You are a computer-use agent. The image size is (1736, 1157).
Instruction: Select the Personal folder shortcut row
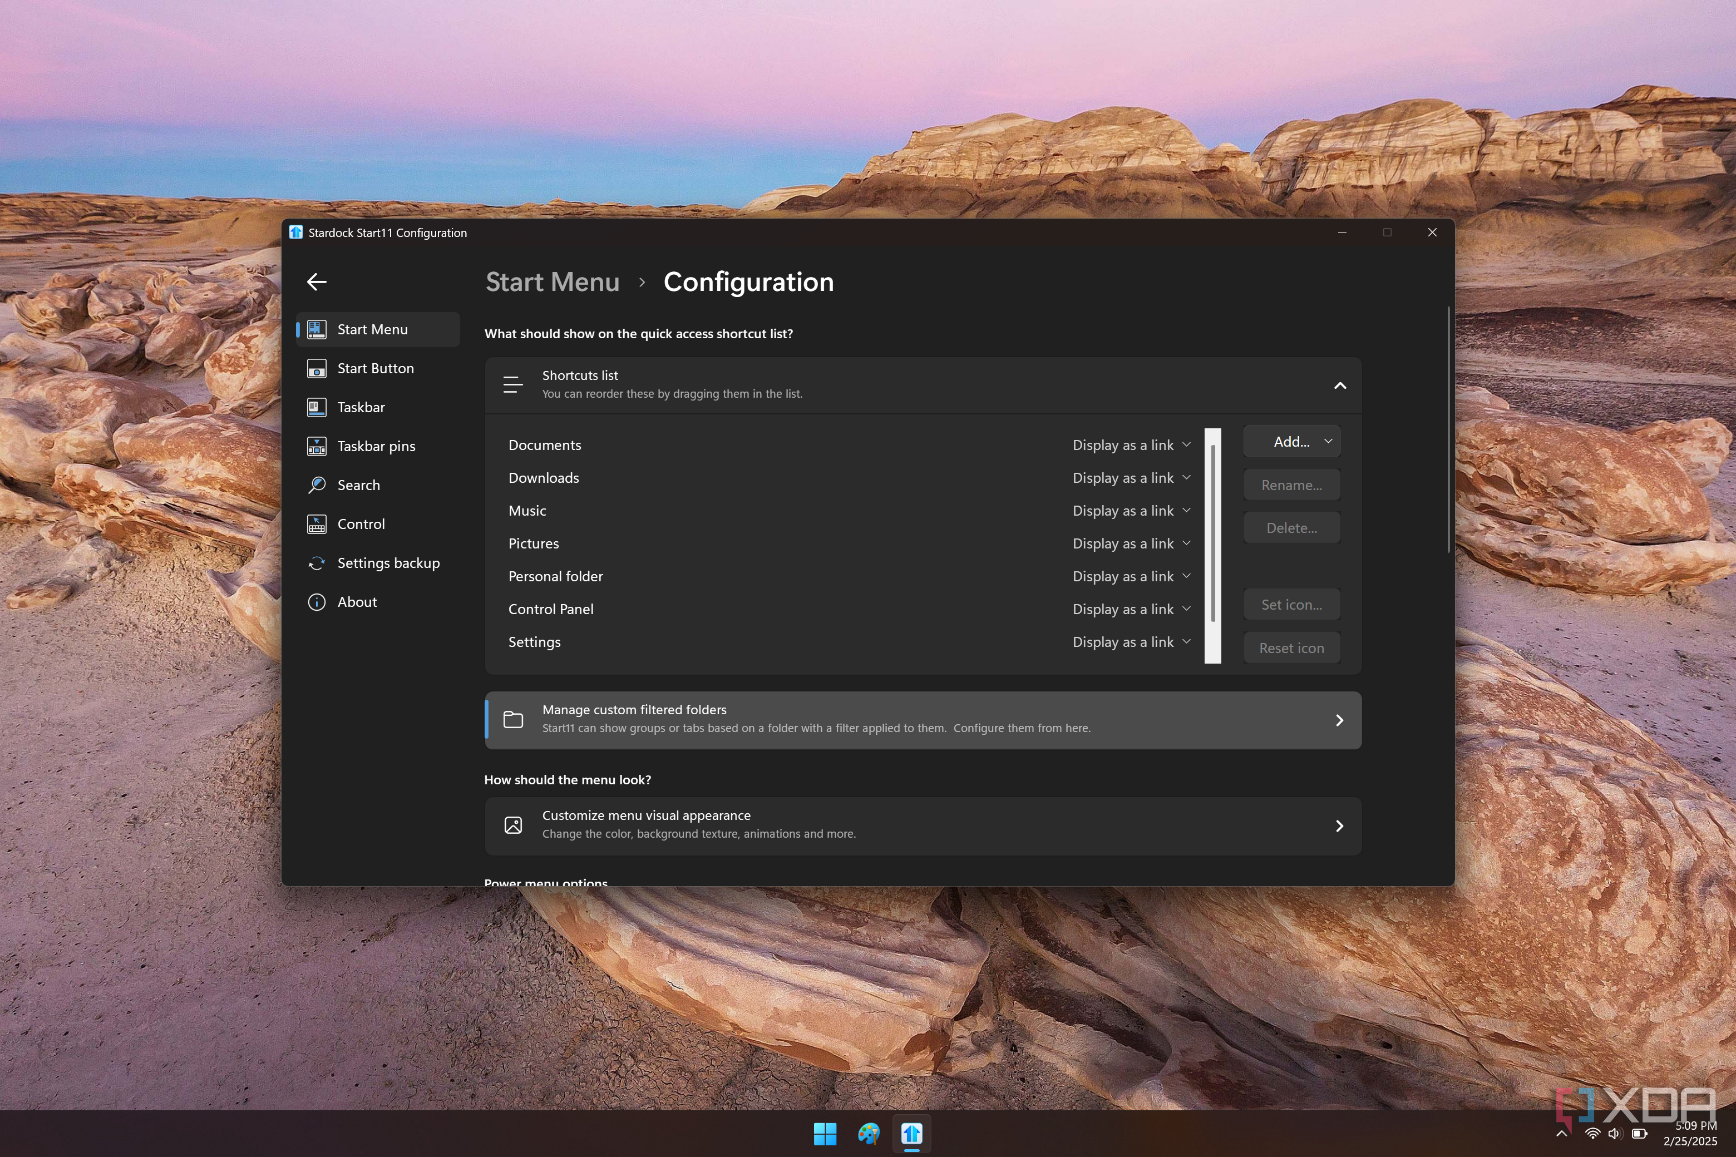(849, 576)
